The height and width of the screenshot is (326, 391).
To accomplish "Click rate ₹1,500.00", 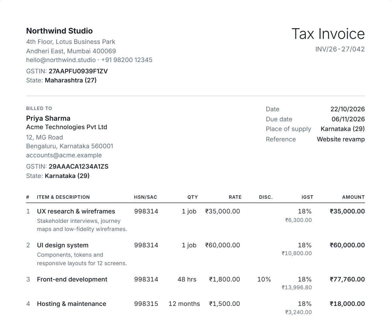I will pyautogui.click(x=225, y=304).
